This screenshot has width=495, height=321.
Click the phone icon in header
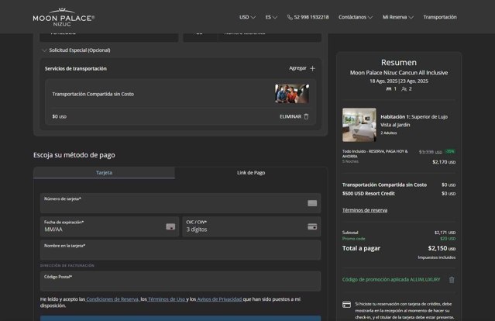[290, 17]
